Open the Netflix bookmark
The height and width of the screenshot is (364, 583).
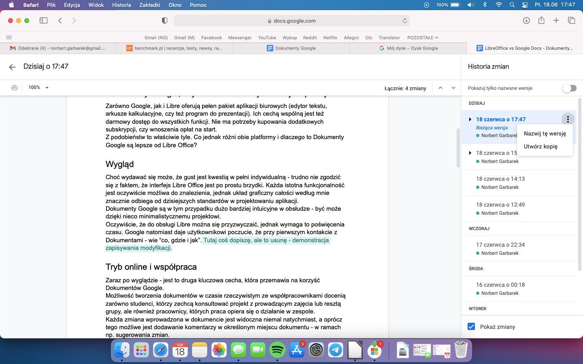tap(330, 38)
